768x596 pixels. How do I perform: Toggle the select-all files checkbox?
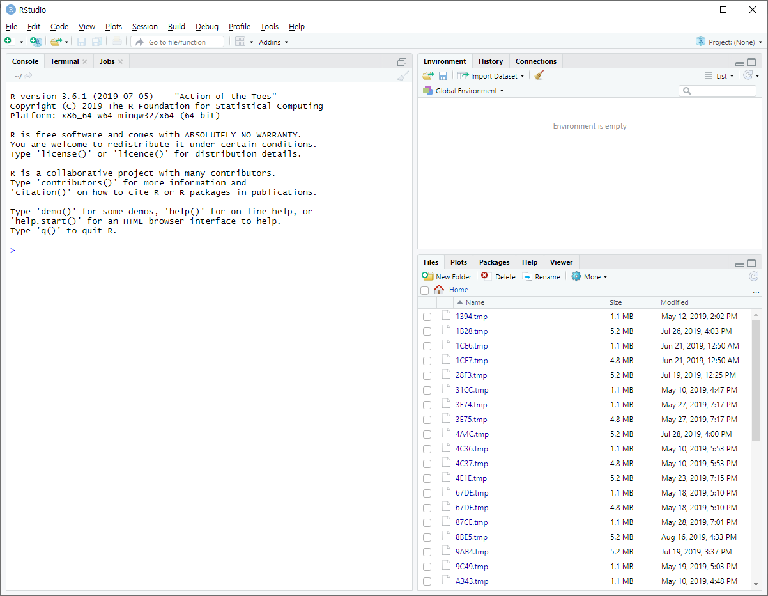pos(425,290)
